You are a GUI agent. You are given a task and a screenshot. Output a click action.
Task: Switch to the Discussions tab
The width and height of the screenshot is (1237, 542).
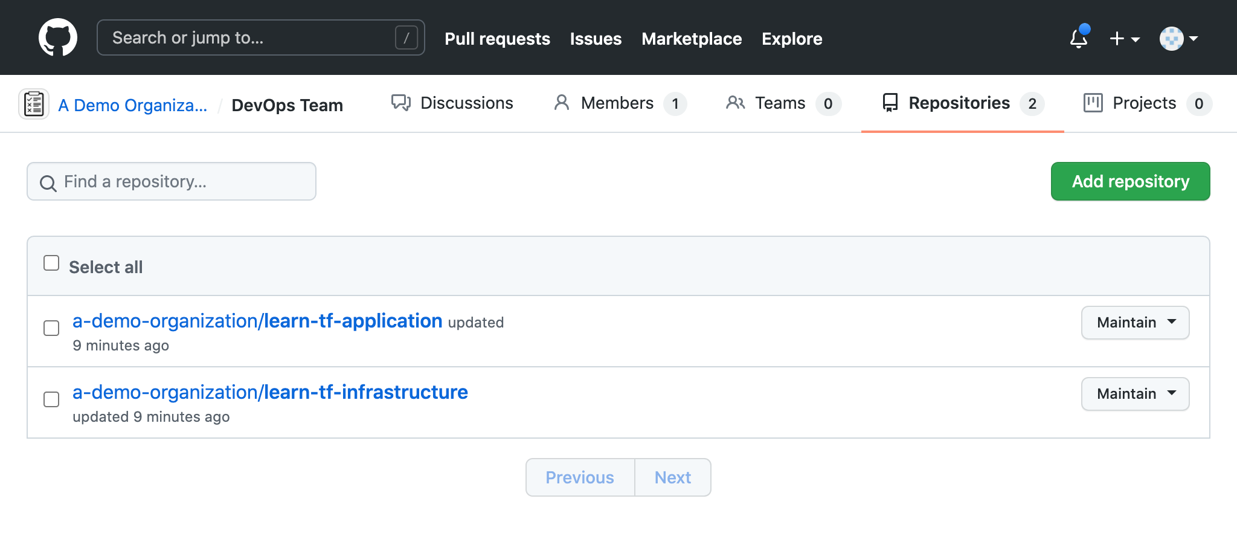(x=452, y=103)
